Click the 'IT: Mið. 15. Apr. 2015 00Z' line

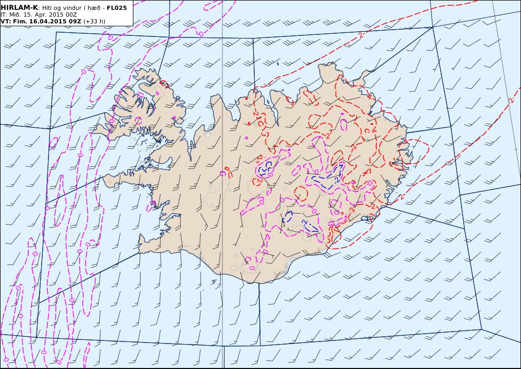pyautogui.click(x=39, y=15)
